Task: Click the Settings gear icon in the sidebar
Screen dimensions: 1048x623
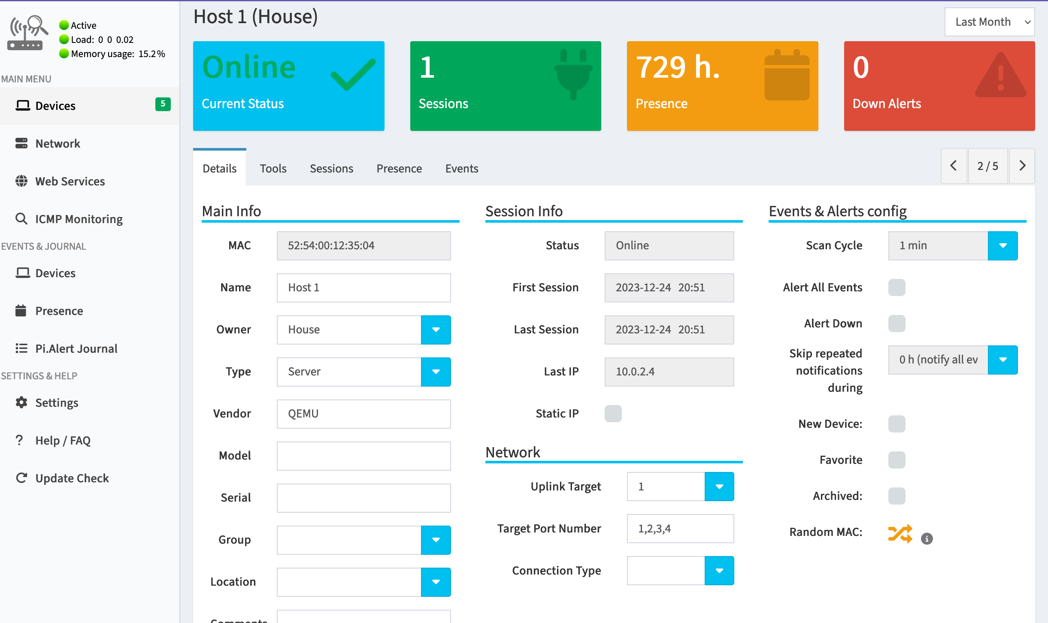Action: pos(21,402)
